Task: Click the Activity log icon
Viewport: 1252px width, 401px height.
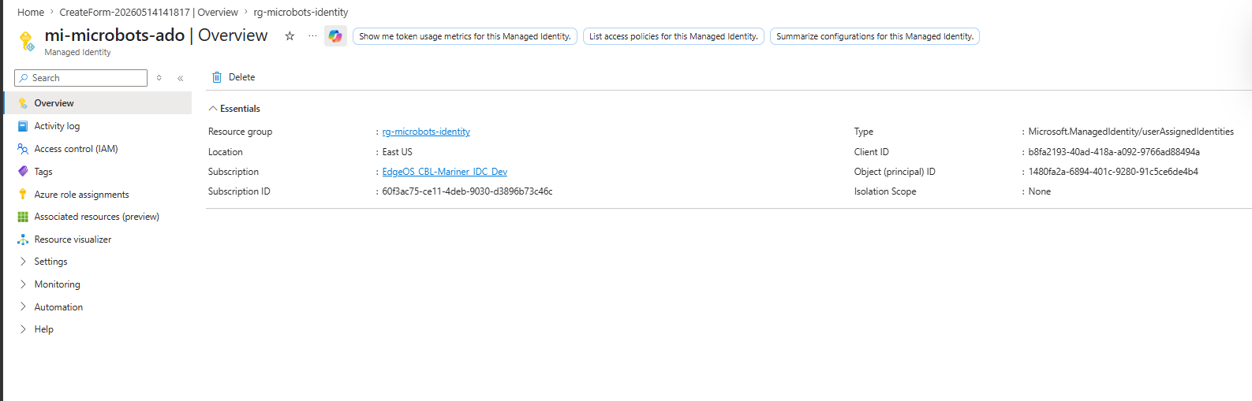Action: 23,126
